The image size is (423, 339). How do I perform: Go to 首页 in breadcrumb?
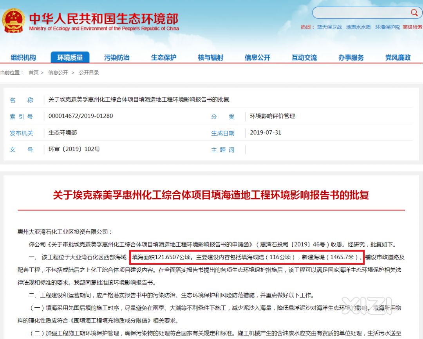(33, 72)
